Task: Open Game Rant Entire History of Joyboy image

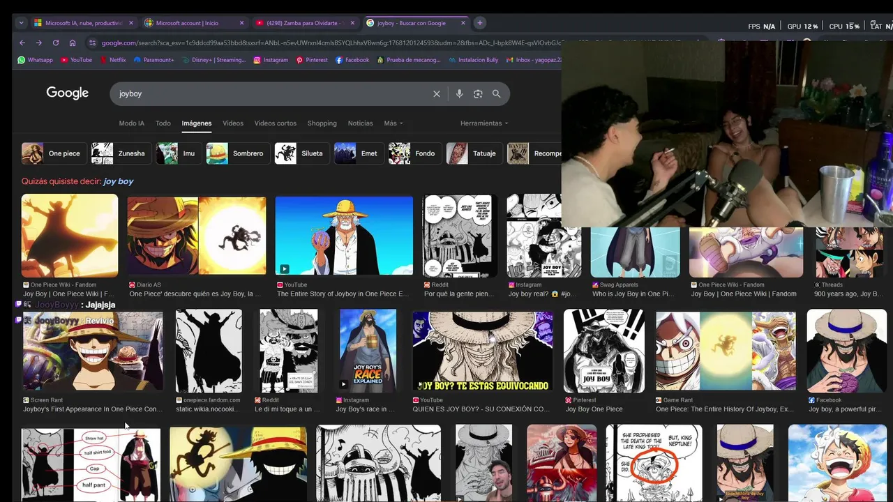Action: point(726,351)
